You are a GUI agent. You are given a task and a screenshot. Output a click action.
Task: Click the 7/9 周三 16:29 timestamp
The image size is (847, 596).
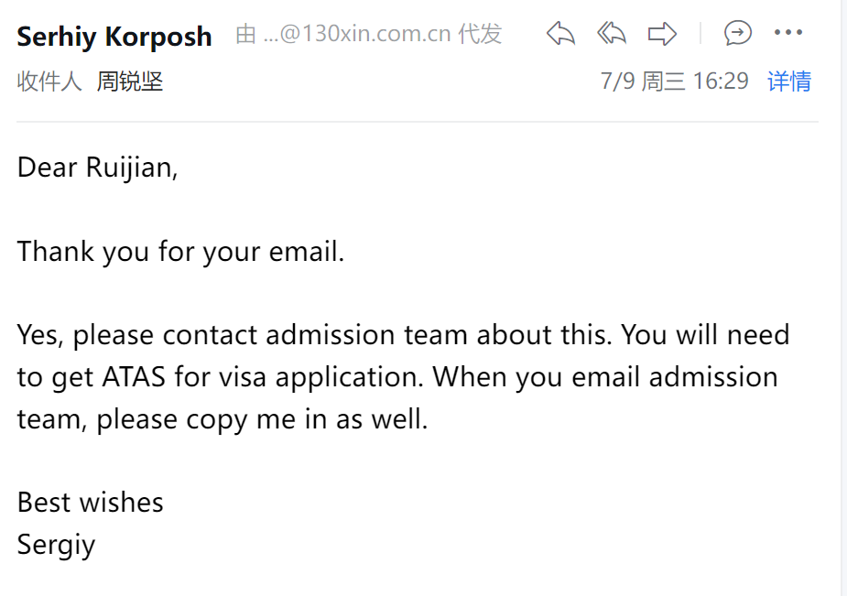click(674, 81)
